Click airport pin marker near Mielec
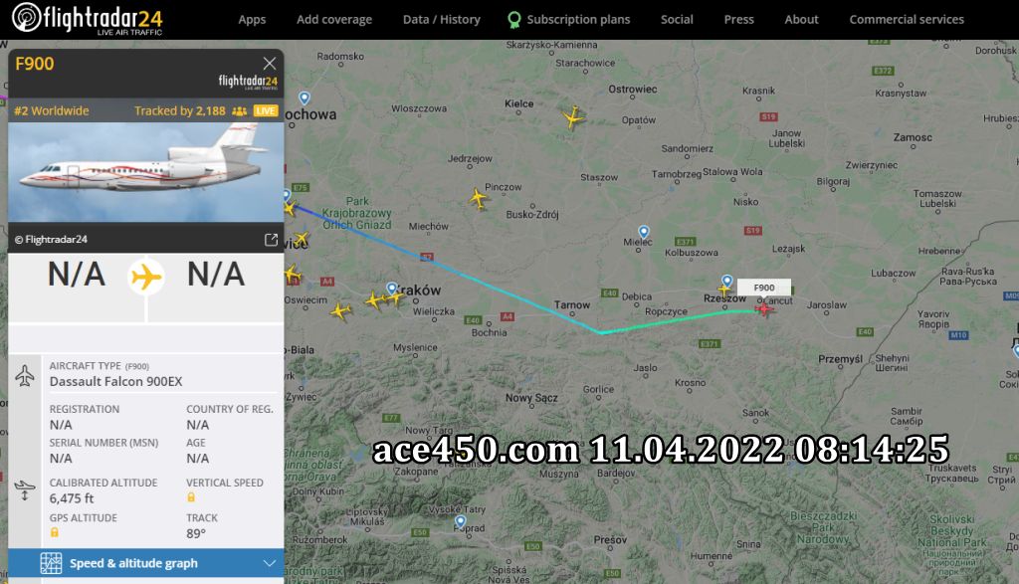The height and width of the screenshot is (584, 1019). click(x=644, y=232)
